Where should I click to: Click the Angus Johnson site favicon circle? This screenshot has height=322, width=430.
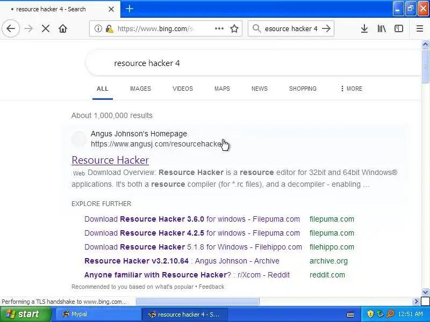click(x=79, y=139)
